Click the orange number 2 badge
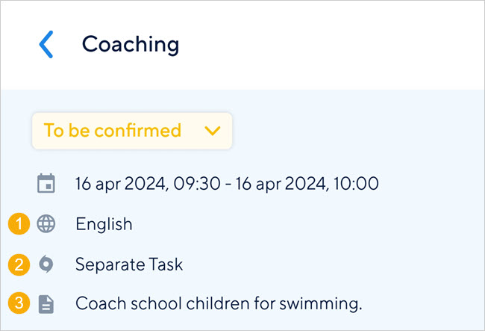The height and width of the screenshot is (331, 485). pos(19,264)
